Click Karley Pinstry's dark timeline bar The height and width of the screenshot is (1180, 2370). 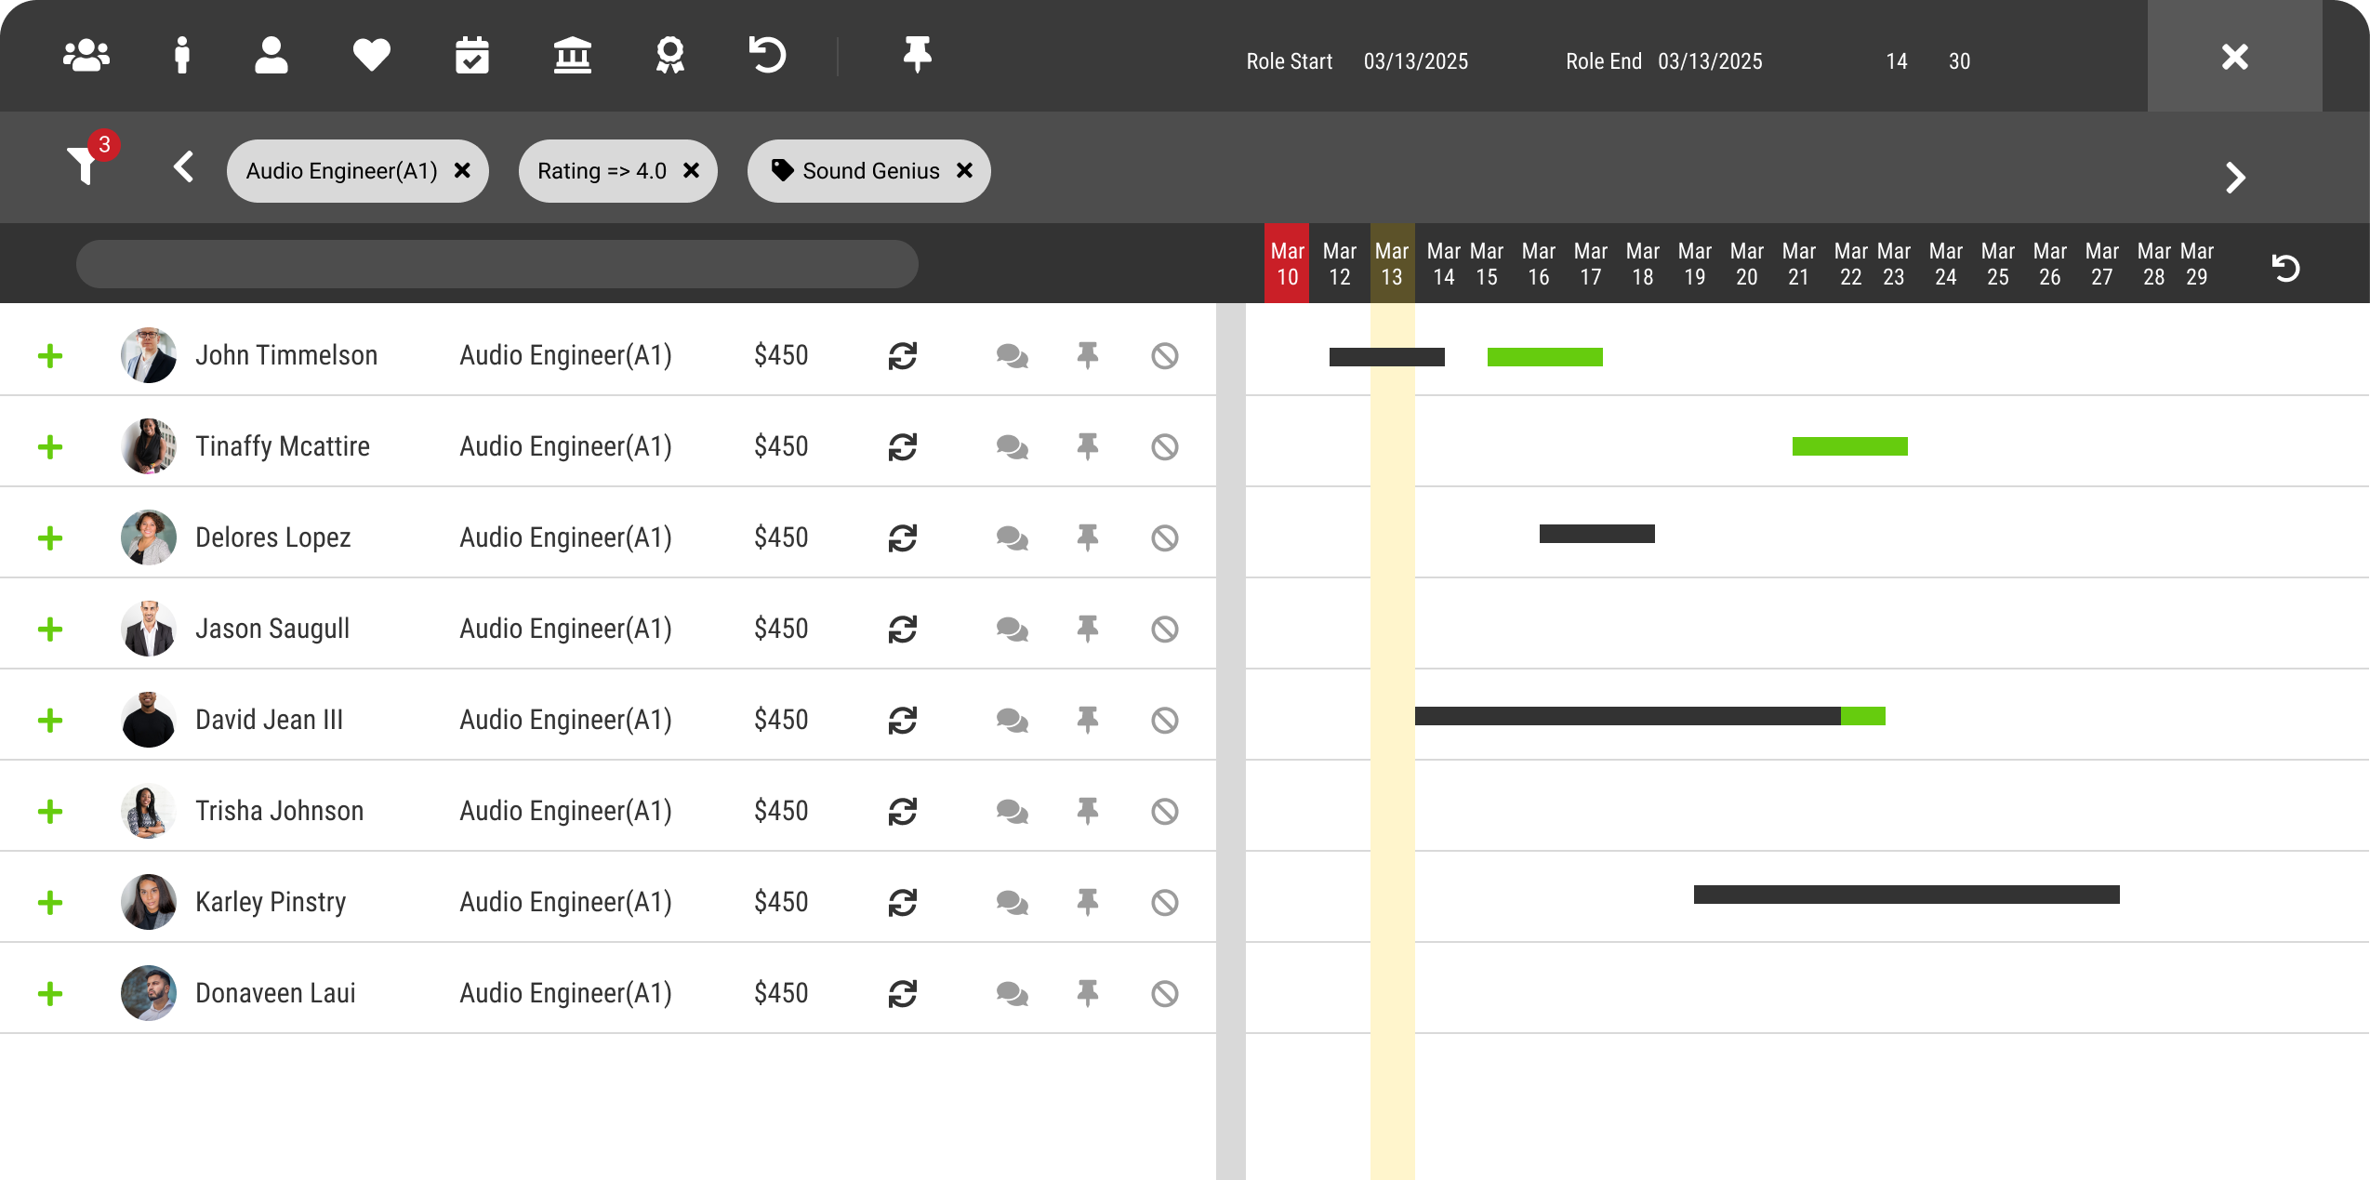[1906, 895]
